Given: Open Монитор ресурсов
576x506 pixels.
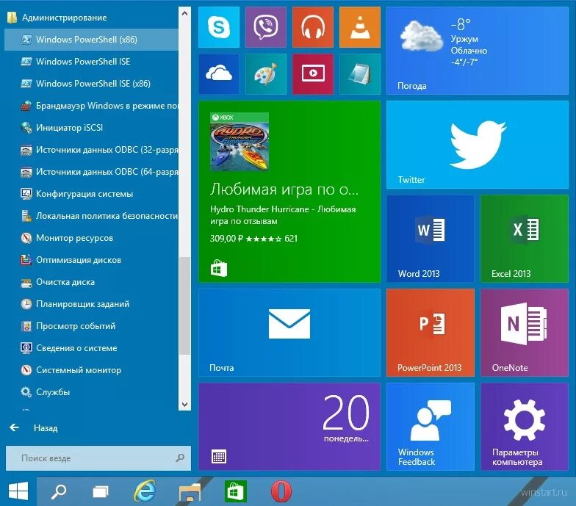Looking at the screenshot, I should point(91,238).
